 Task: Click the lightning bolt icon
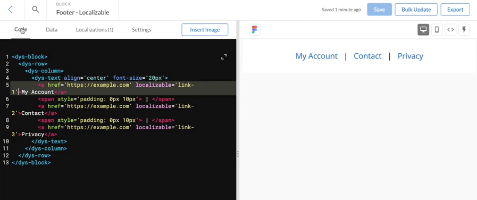(464, 30)
